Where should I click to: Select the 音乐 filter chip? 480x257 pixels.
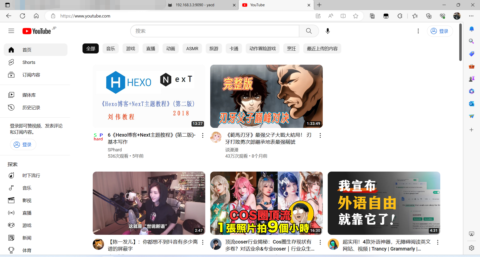coord(110,48)
